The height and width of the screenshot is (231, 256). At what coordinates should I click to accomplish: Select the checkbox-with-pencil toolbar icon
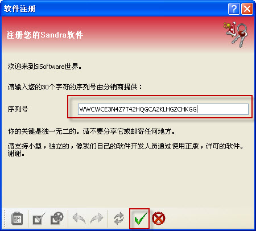39,218
